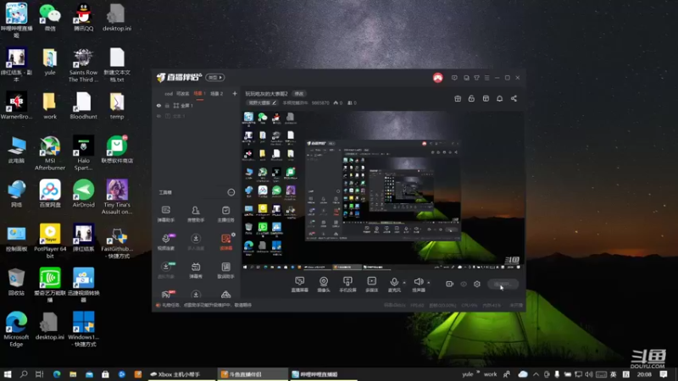The height and width of the screenshot is (381, 678).
Task: Mute the microphone (麦克风) icon
Action: tap(394, 282)
